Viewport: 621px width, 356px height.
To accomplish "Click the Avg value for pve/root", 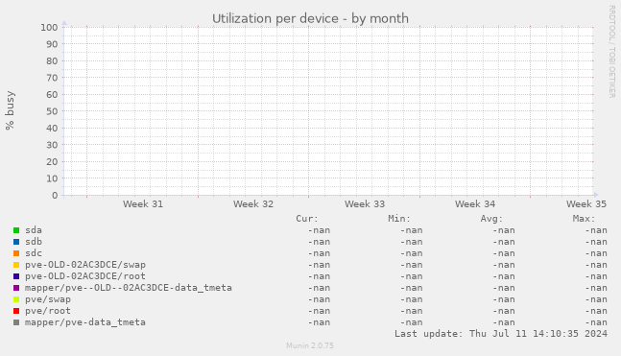I will [x=504, y=311].
